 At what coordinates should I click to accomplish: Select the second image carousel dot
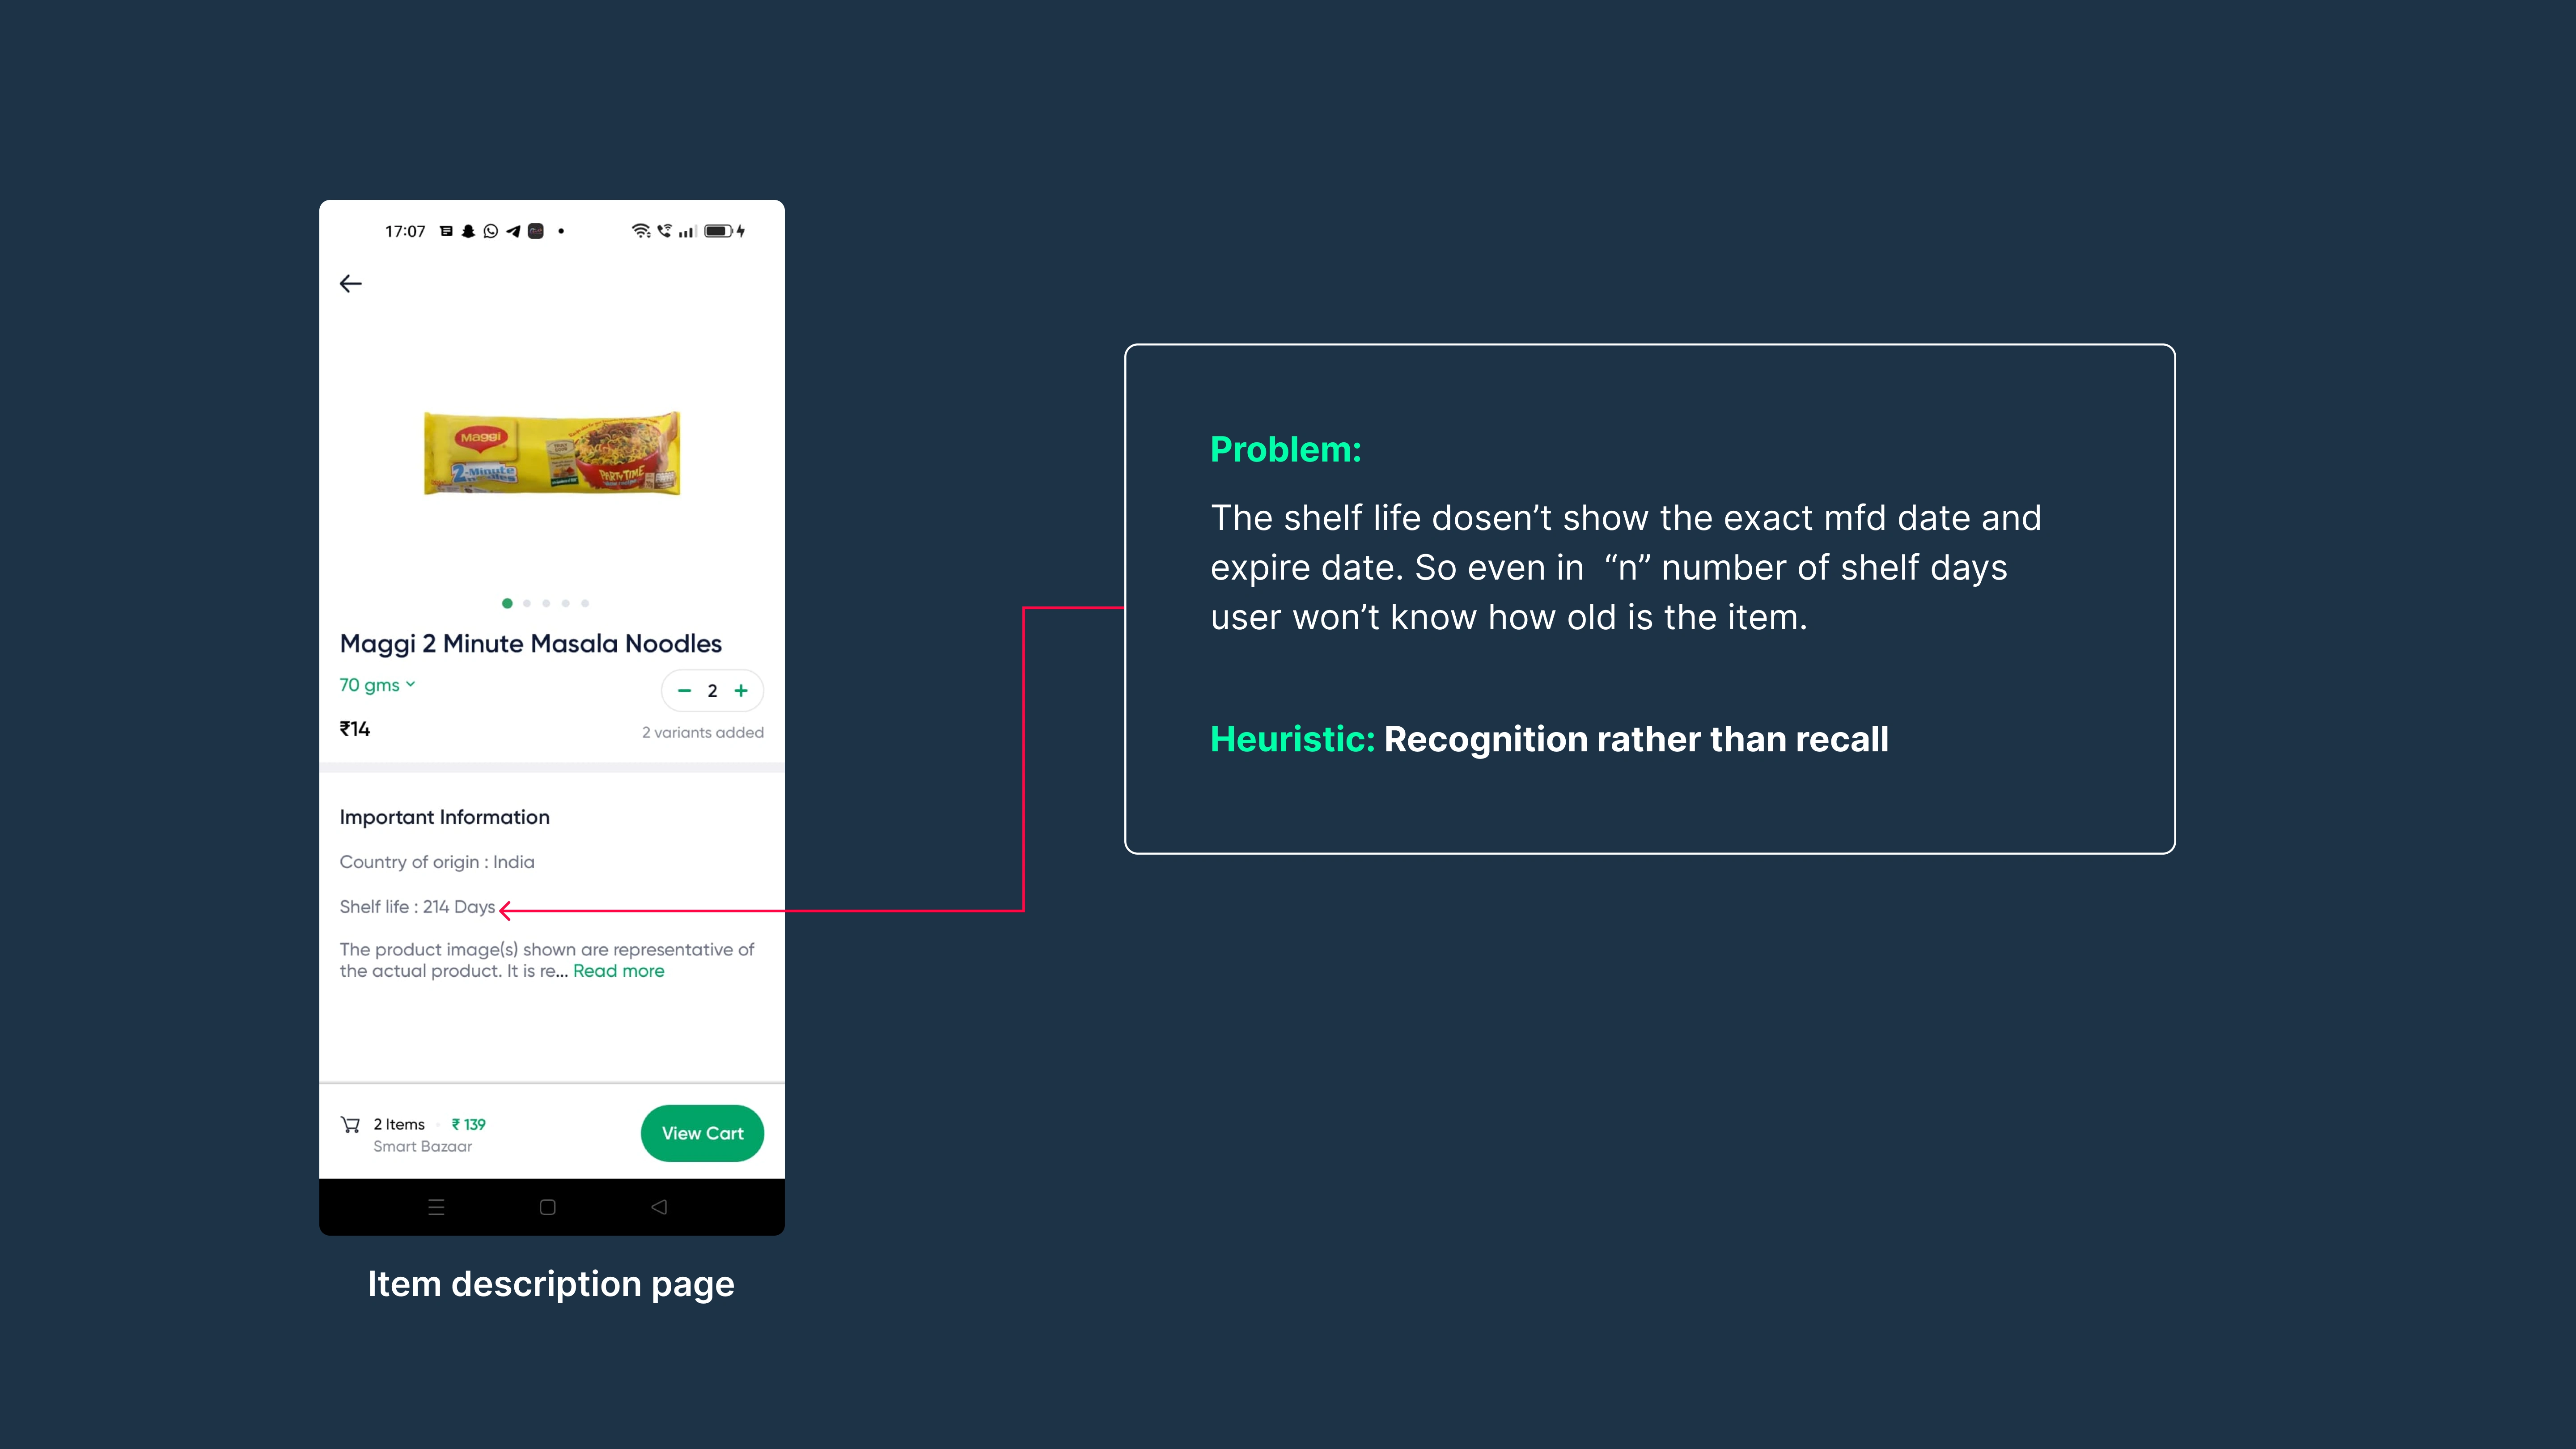(527, 603)
